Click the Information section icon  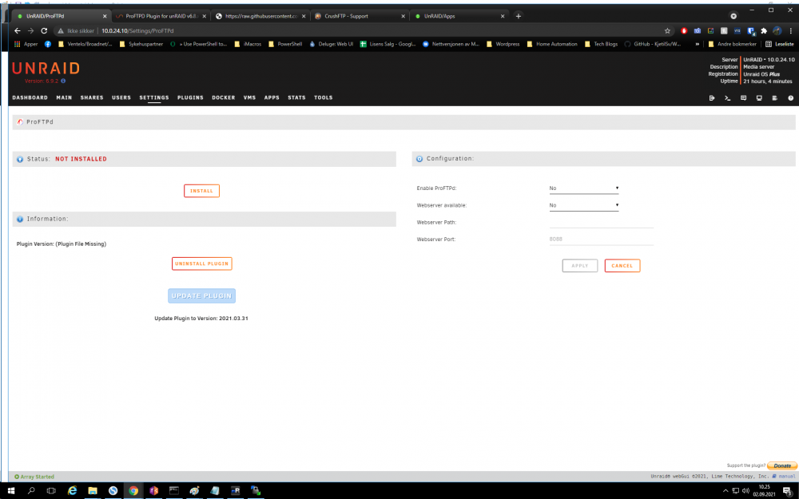click(20, 219)
